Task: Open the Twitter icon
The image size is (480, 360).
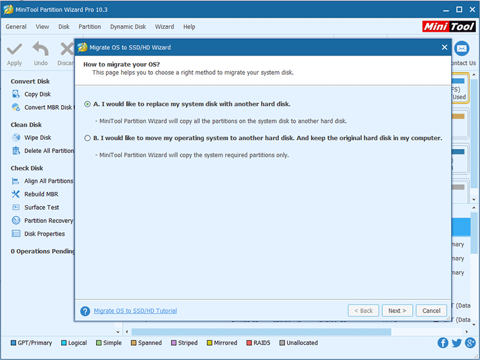Action: (x=457, y=343)
